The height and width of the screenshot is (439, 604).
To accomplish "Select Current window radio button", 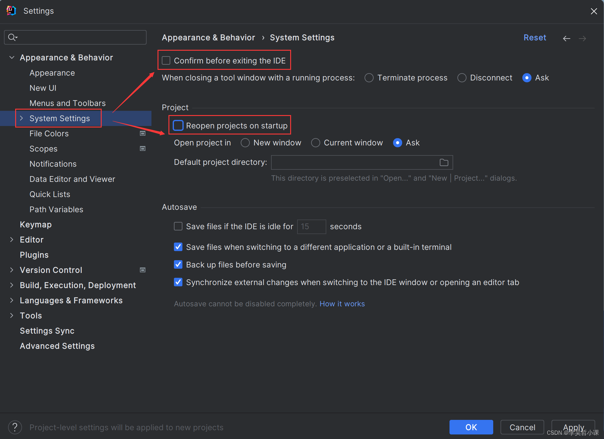I will point(316,143).
